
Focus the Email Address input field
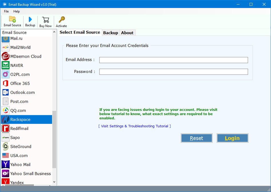(x=174, y=60)
